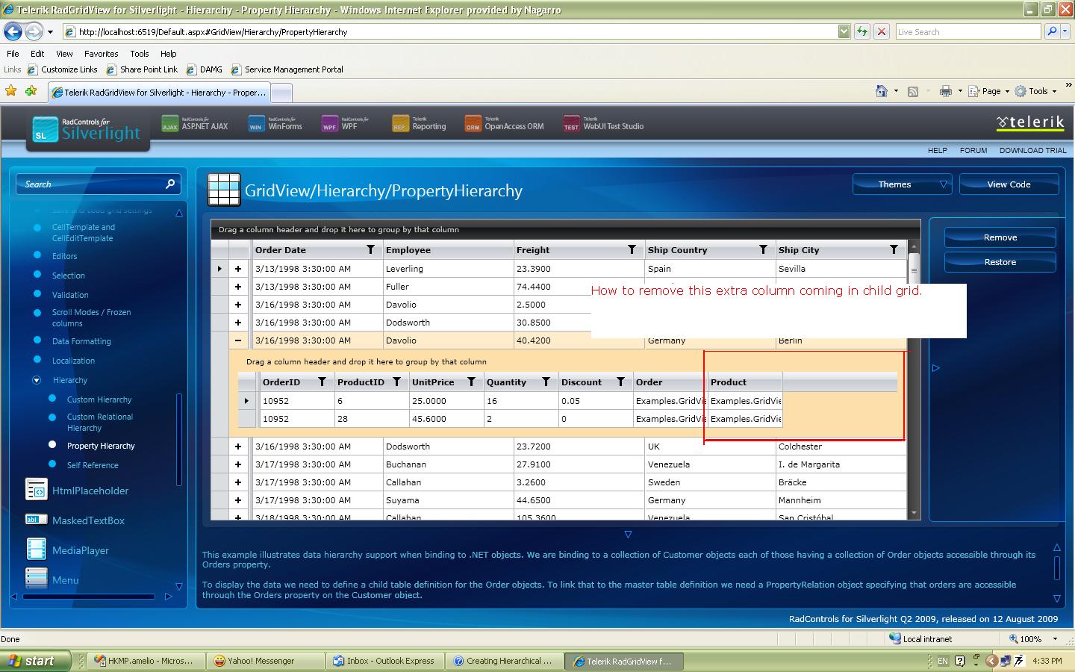This screenshot has height=672, width=1075.
Task: Open the Favorites menu
Action: [x=101, y=54]
